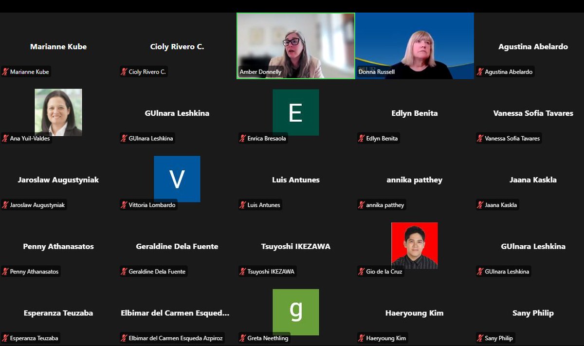Screen dimensions: 584x346
Task: Click the muted mic icon beside Elbimar del Carmen Esqueda Azpiroz
Action: click(x=124, y=338)
